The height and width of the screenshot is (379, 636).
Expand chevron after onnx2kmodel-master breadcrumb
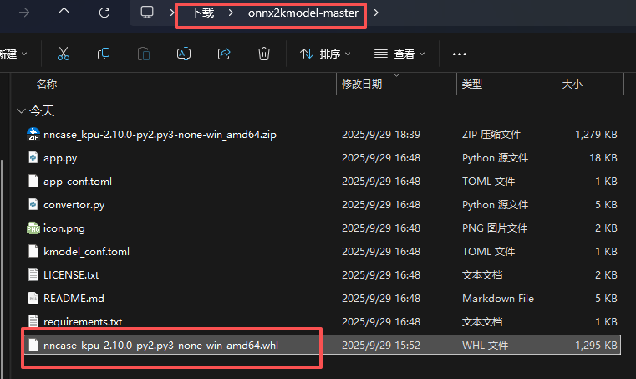pos(376,13)
